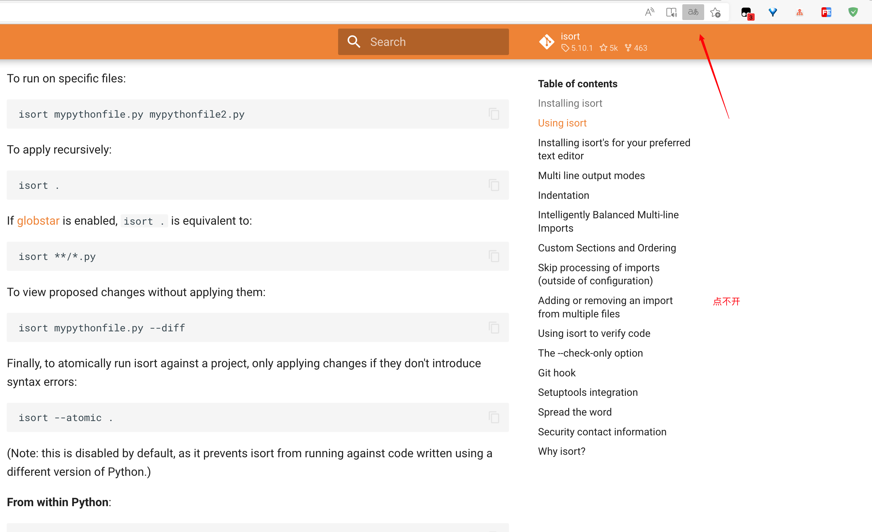This screenshot has width=872, height=532.
Task: Jump to 'Using isort to verify code'
Action: 594,333
